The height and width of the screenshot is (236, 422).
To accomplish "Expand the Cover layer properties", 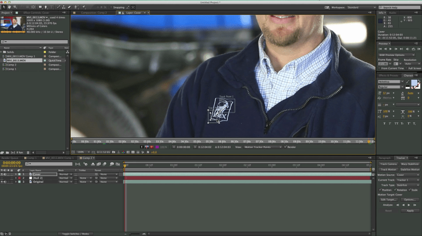I will [16, 174].
